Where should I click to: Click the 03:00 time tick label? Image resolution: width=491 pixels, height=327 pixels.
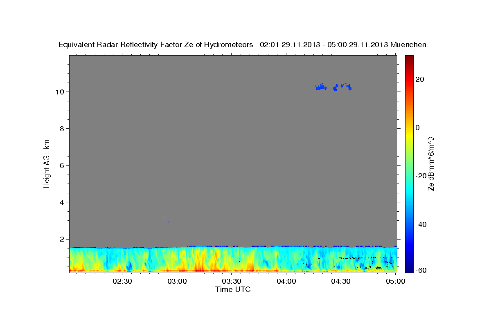178,281
